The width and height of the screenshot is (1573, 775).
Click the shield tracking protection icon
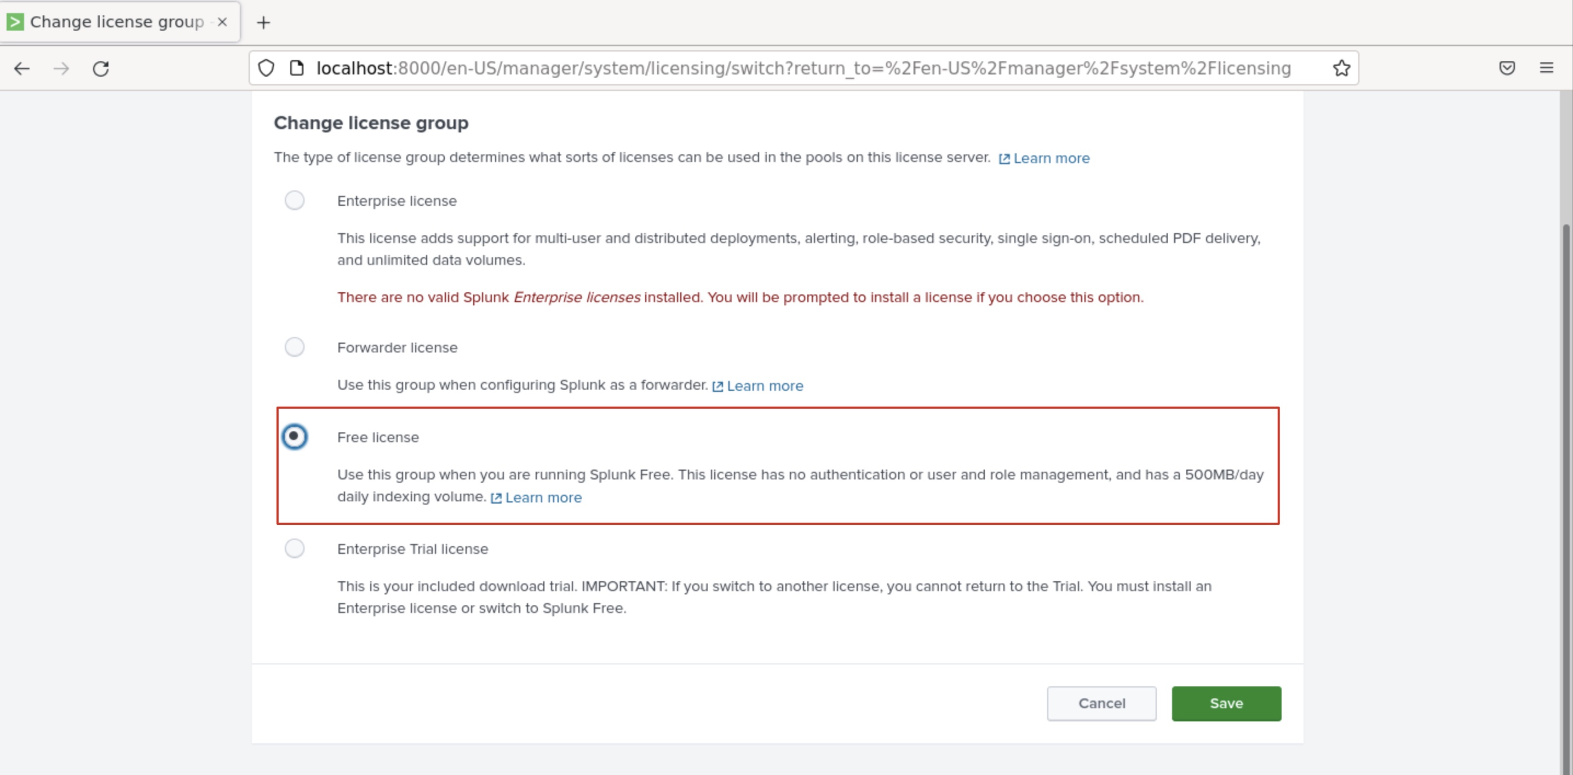266,68
